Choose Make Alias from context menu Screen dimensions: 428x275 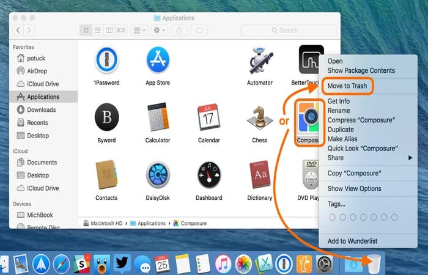click(368, 139)
